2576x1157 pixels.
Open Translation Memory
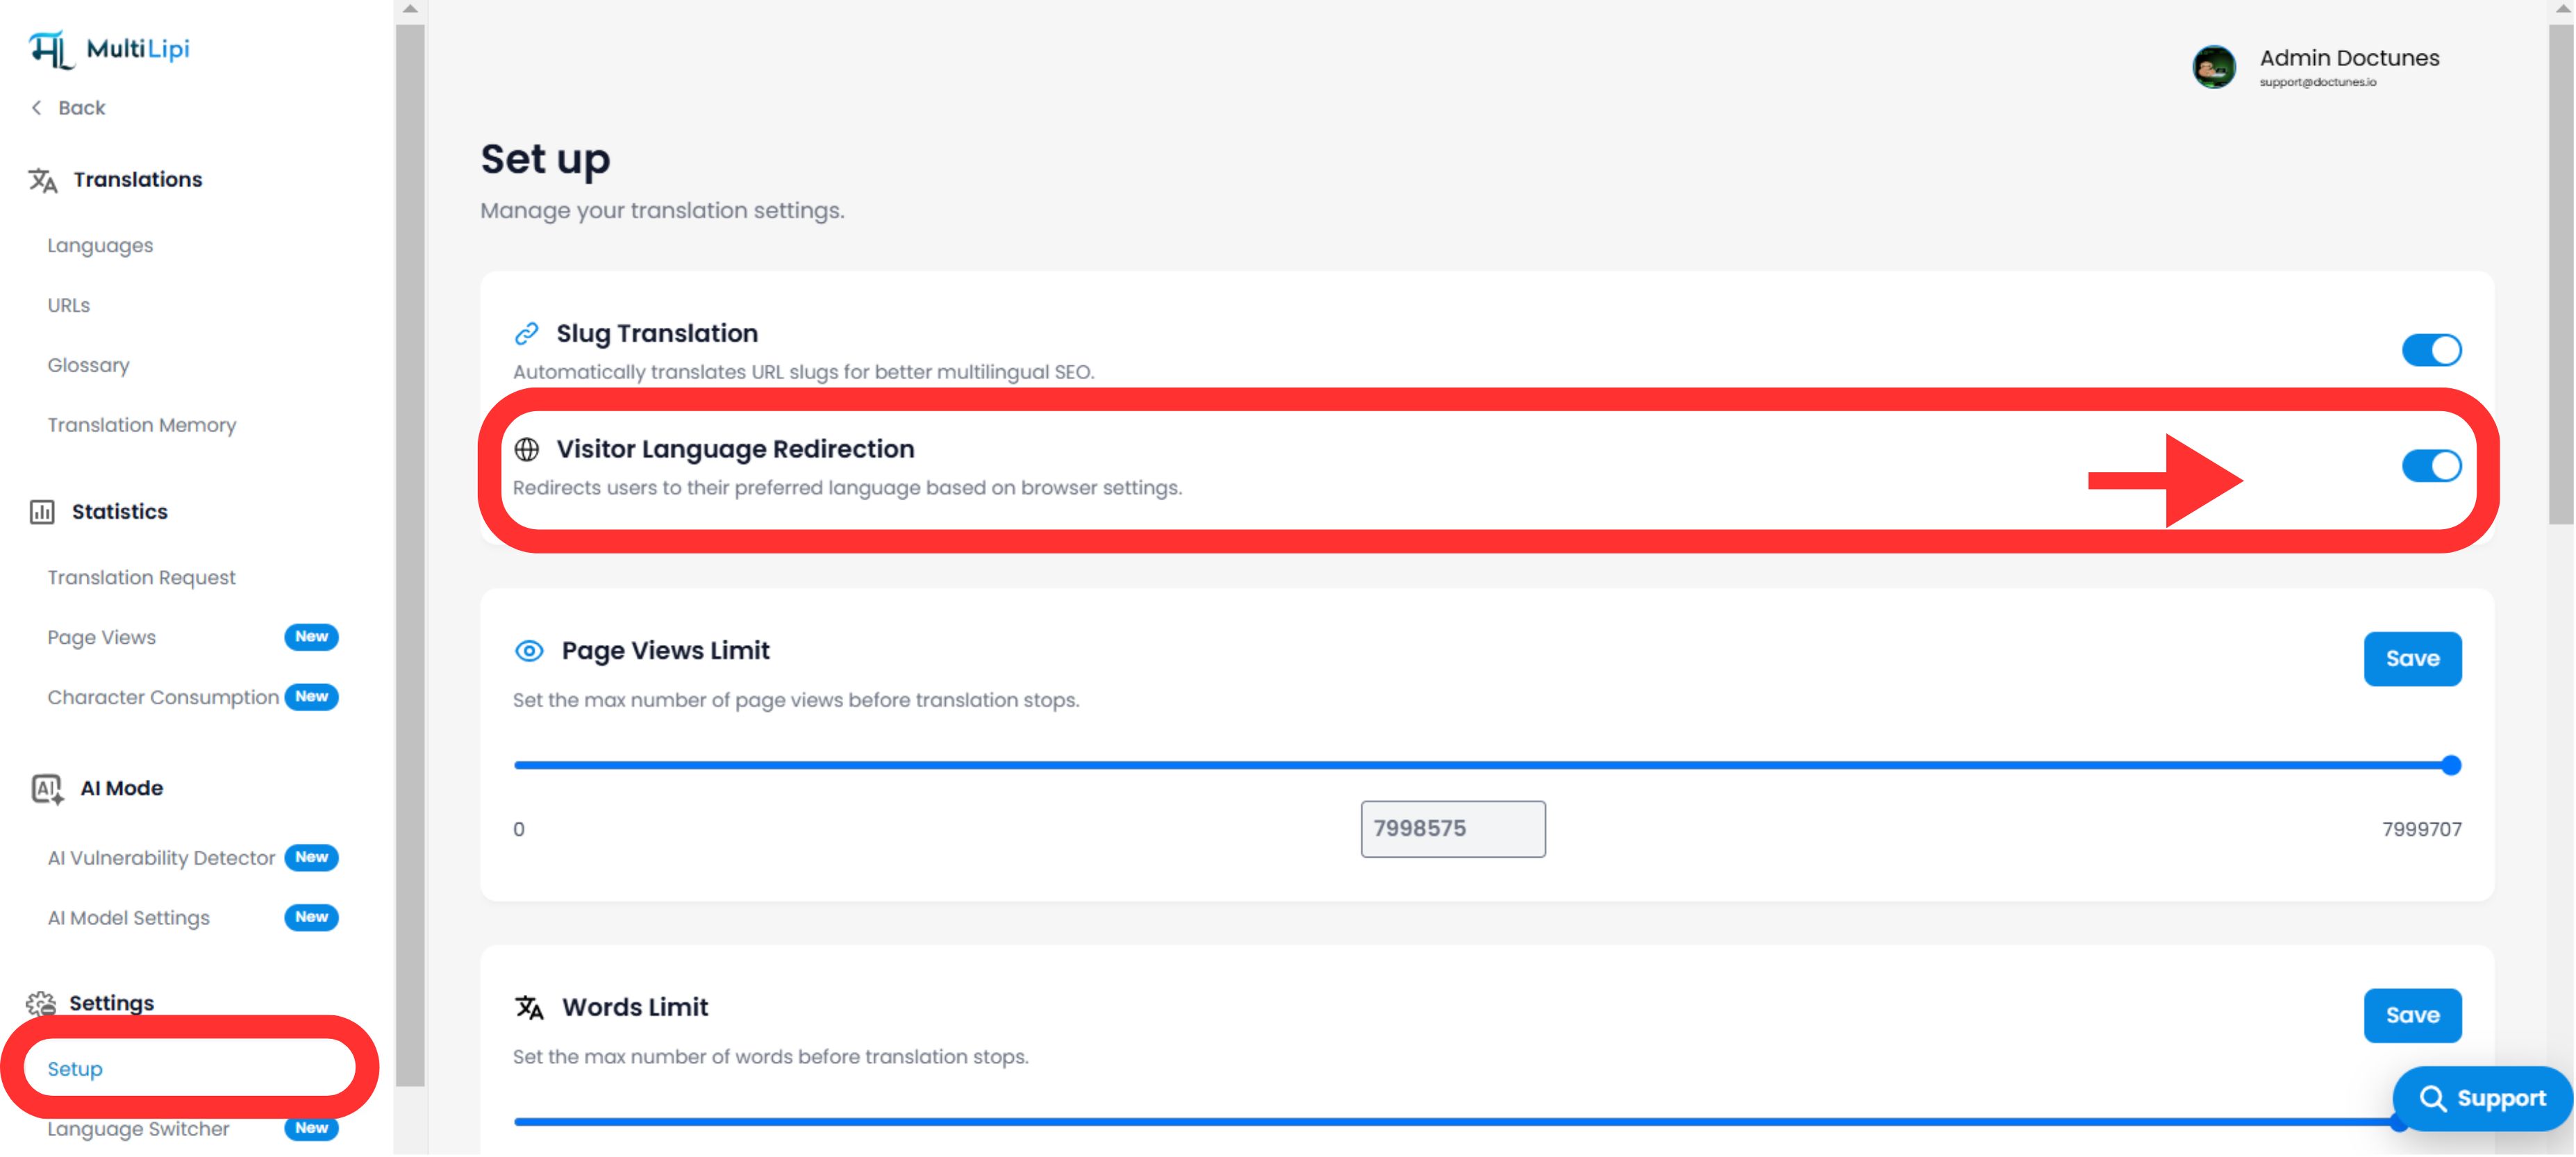[141, 424]
